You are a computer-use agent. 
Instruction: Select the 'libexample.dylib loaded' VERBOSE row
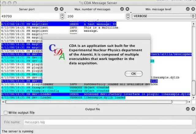63,98
